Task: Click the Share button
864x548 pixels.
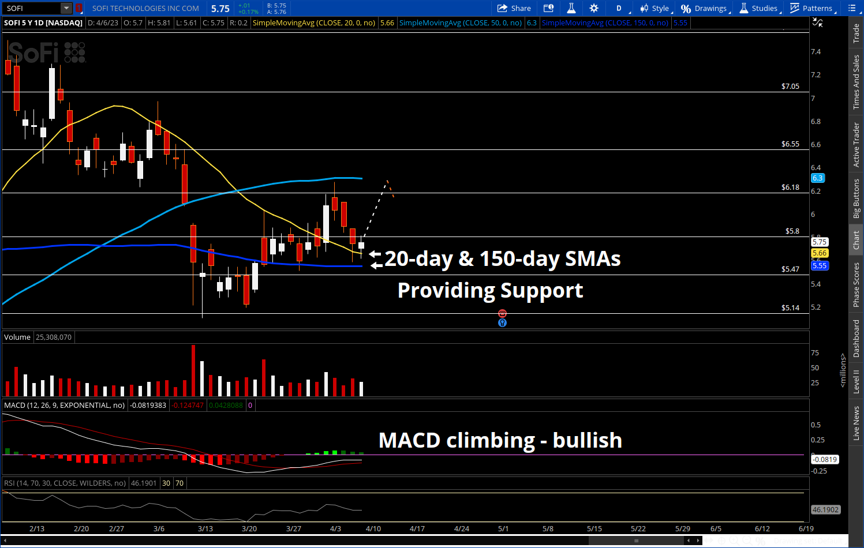Action: [514, 8]
